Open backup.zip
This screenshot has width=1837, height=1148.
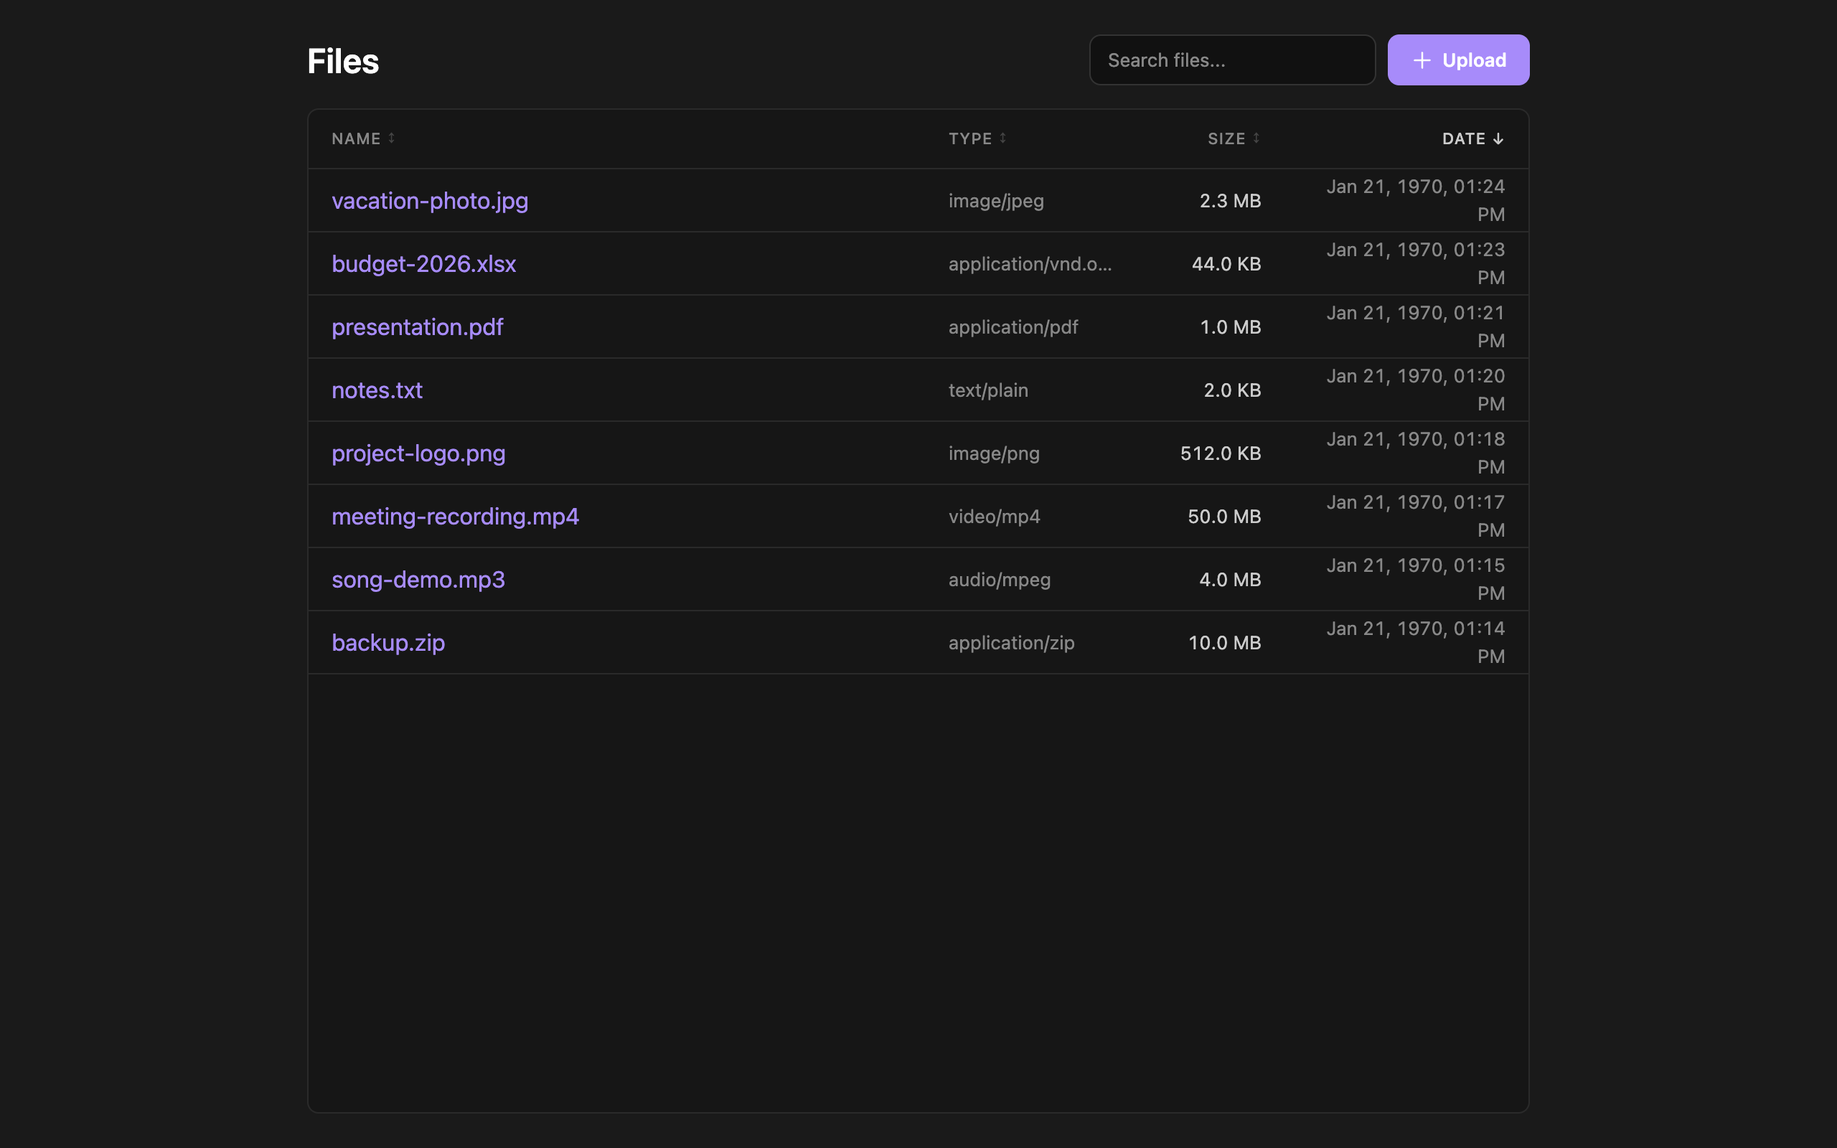pyautogui.click(x=388, y=641)
